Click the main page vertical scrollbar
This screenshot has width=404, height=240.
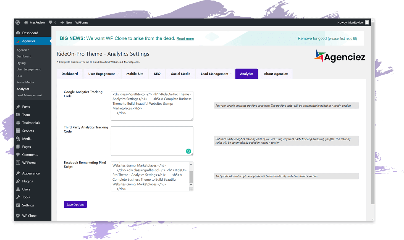pyautogui.click(x=373, y=114)
